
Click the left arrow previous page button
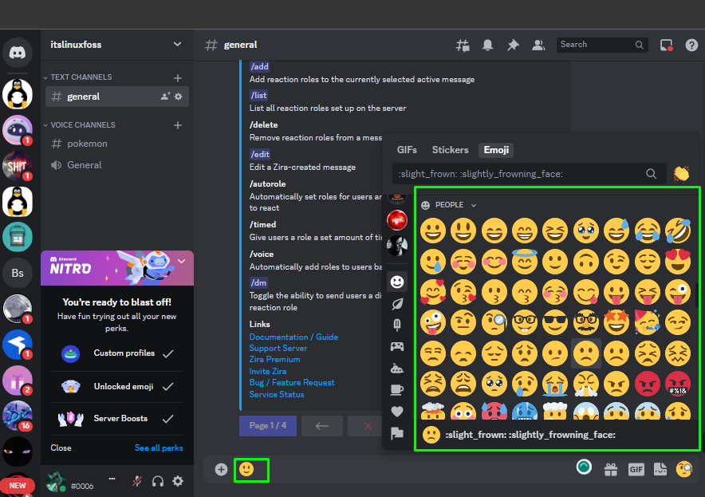(x=322, y=426)
